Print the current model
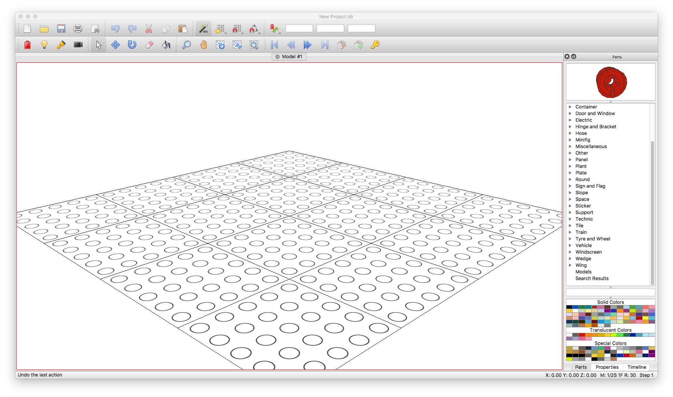This screenshot has height=397, width=673. (78, 29)
